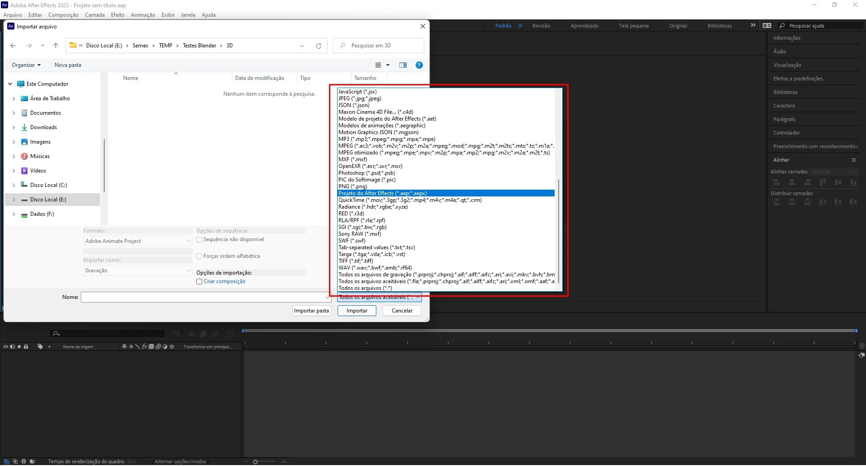
Task: Click the 'Importar' button
Action: [x=357, y=311]
